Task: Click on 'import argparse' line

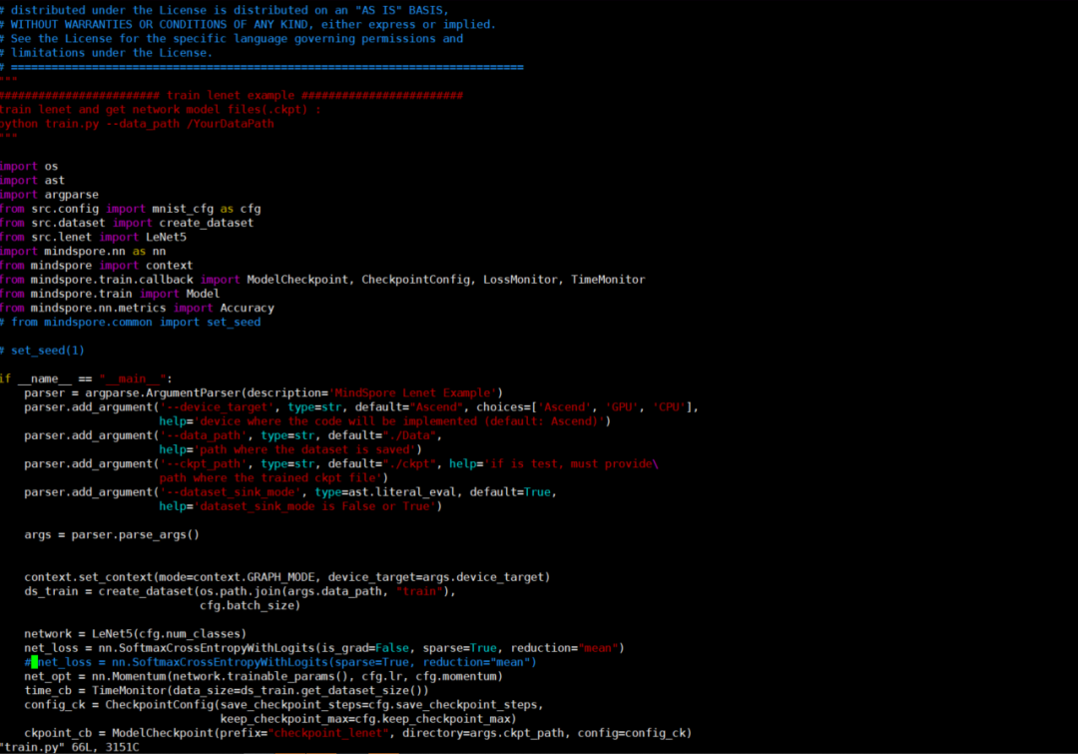Action: point(49,195)
